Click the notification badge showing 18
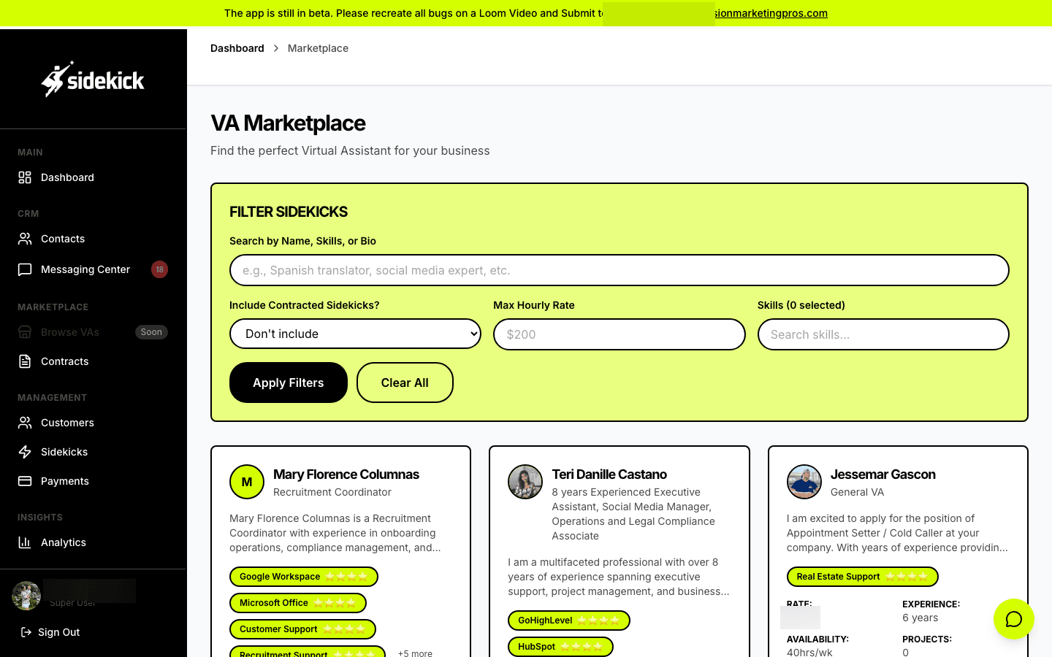 click(x=159, y=269)
